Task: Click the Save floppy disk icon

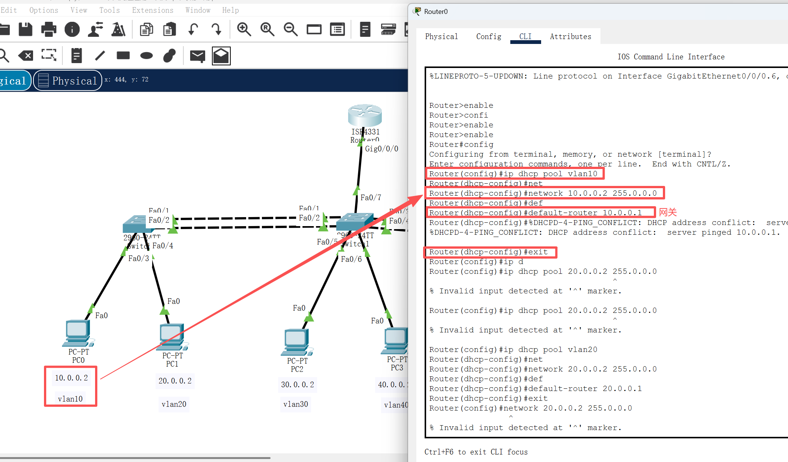Action: 26,29
